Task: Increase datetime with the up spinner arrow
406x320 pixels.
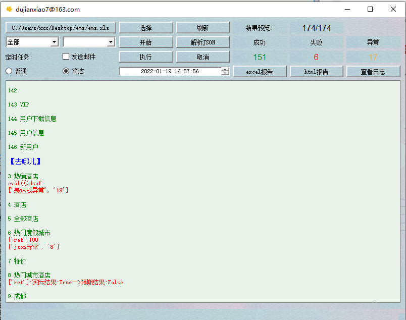Action: point(225,69)
